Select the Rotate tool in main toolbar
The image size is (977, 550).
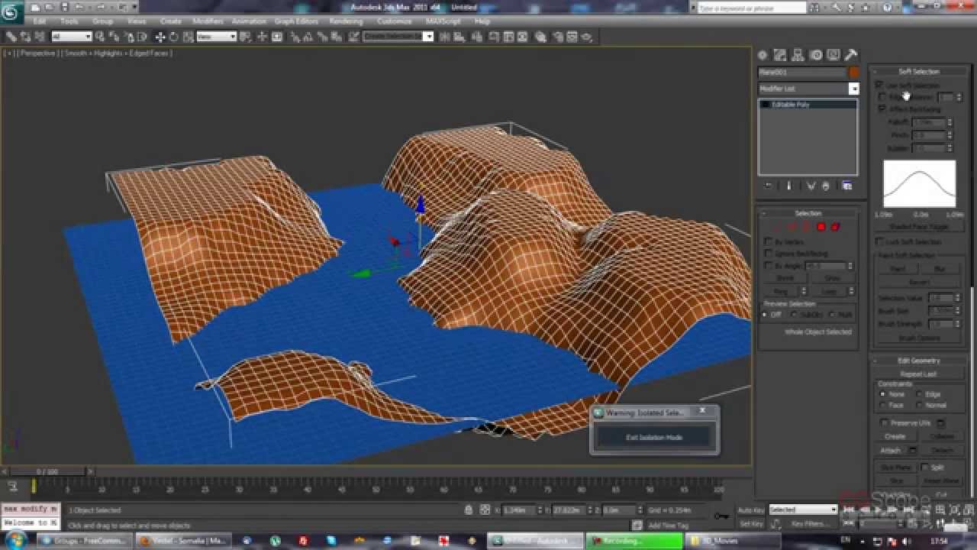click(173, 37)
